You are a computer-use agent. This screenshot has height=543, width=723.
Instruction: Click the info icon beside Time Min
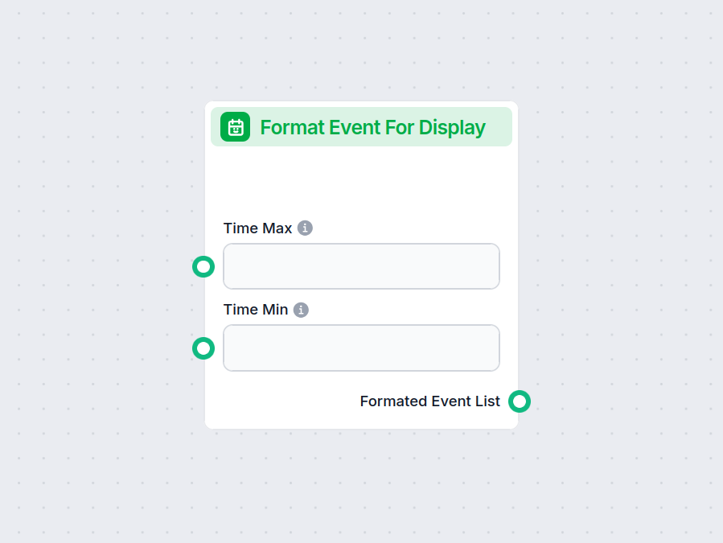pyautogui.click(x=301, y=309)
